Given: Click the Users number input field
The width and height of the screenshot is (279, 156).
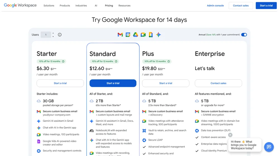Looking at the screenshot, I should coord(46,35).
